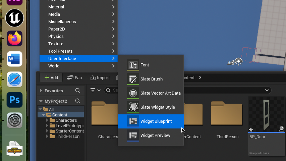The image size is (286, 161).
Task: Expand the Favorites section
Action: pyautogui.click(x=41, y=91)
